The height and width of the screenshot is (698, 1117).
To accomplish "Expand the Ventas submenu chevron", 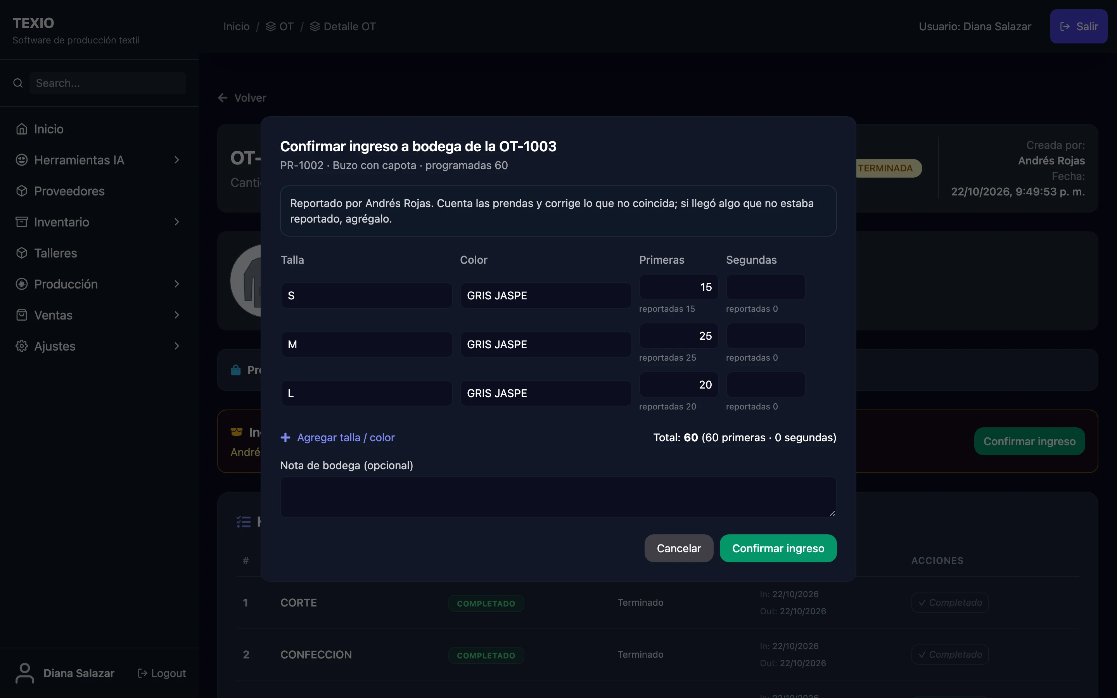I will (177, 315).
